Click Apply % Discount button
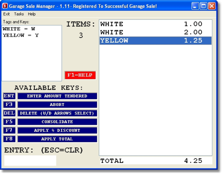This screenshot has height=174, width=222. [57, 130]
